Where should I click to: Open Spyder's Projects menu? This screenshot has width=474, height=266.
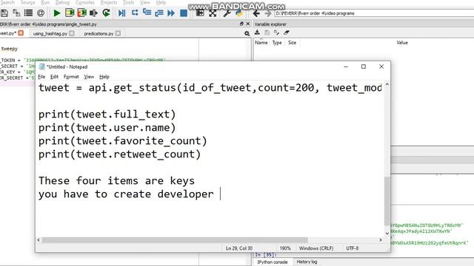pos(109,2)
